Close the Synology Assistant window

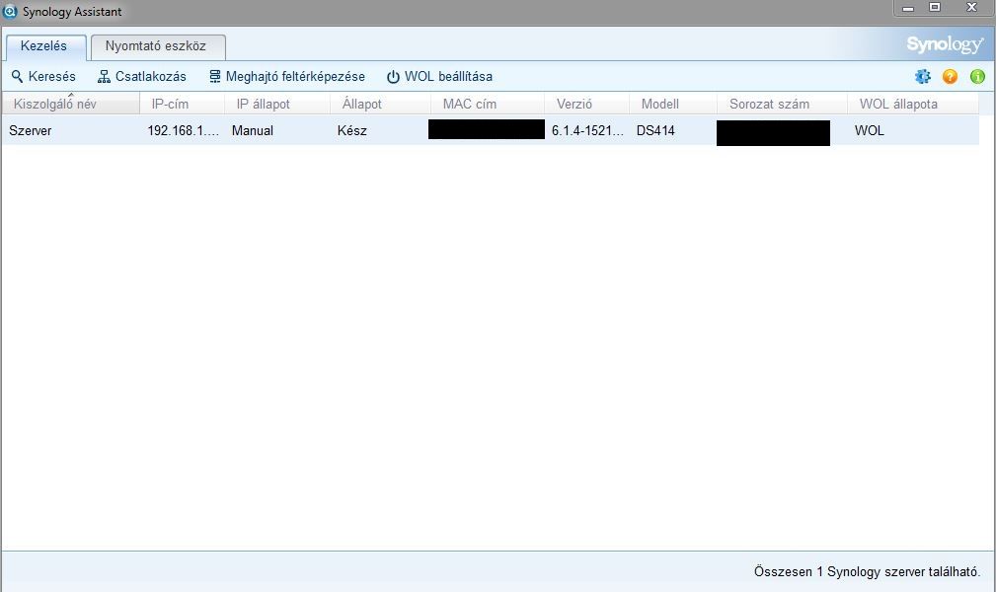pyautogui.click(x=971, y=8)
